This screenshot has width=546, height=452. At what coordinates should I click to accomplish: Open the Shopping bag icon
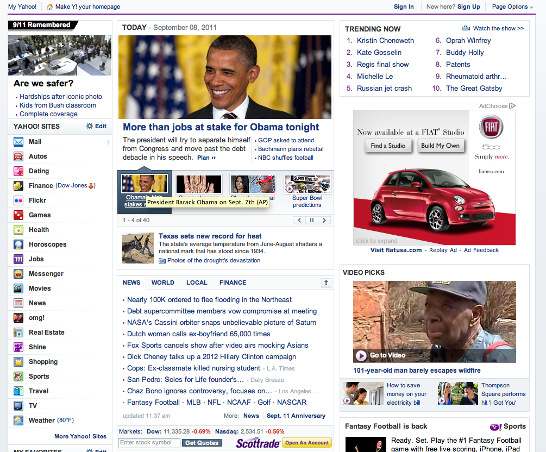click(18, 361)
